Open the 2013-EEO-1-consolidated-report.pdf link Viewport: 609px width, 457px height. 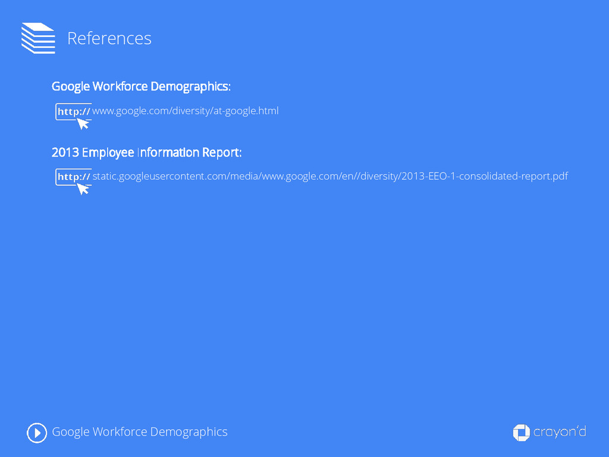coord(330,176)
